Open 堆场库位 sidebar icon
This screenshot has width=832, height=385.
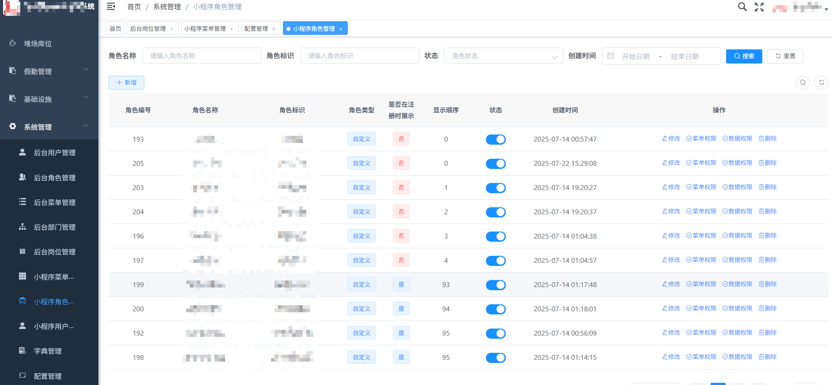click(x=13, y=43)
